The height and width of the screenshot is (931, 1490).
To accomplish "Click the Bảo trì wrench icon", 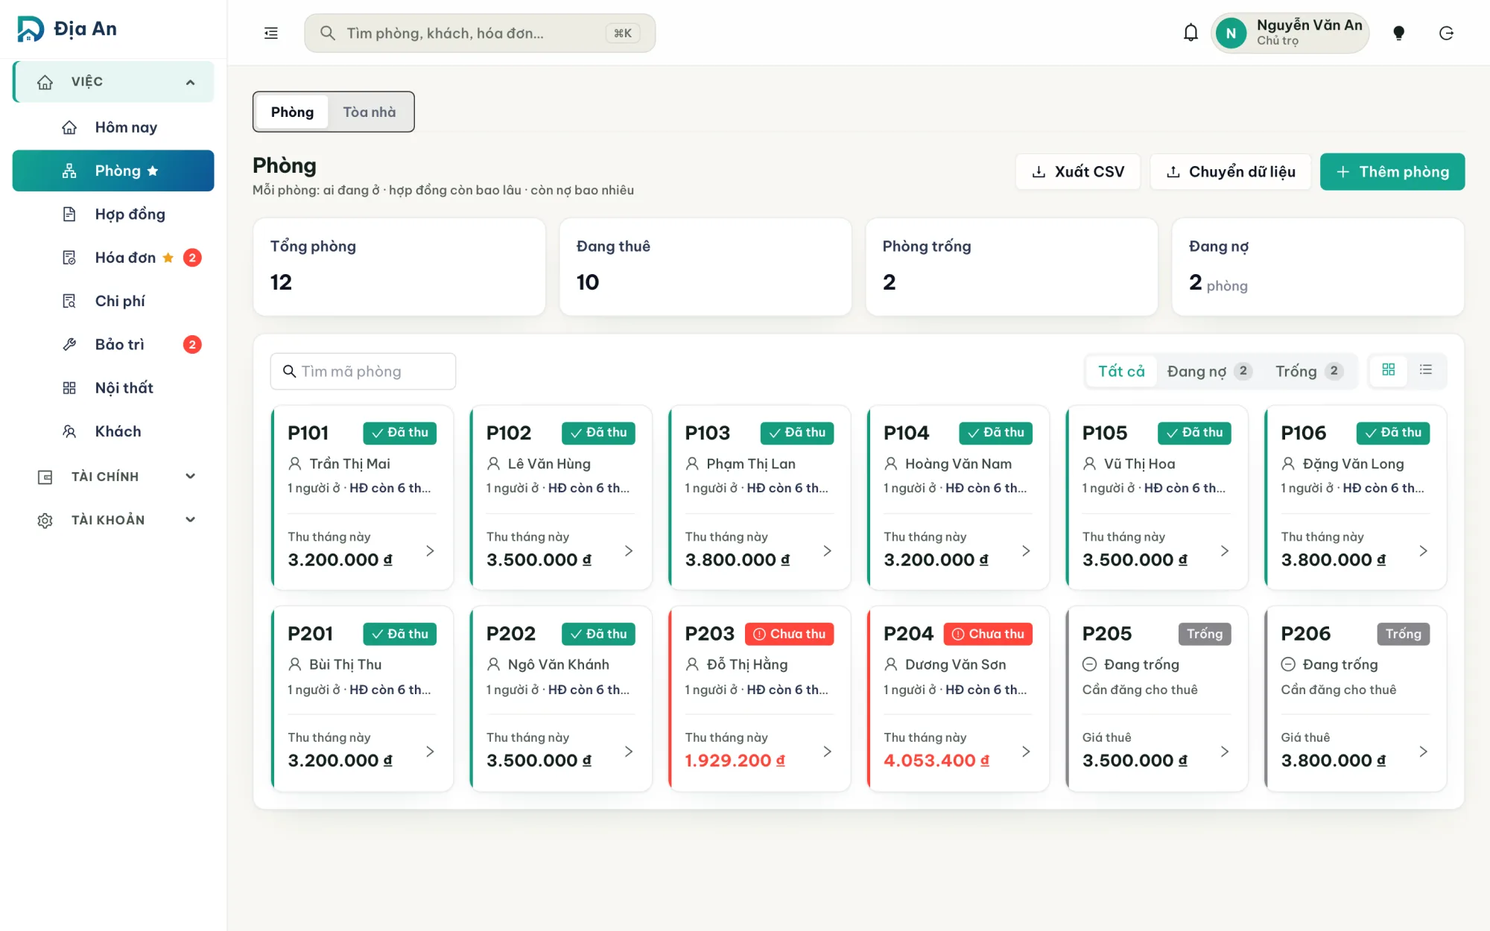I will 69,344.
